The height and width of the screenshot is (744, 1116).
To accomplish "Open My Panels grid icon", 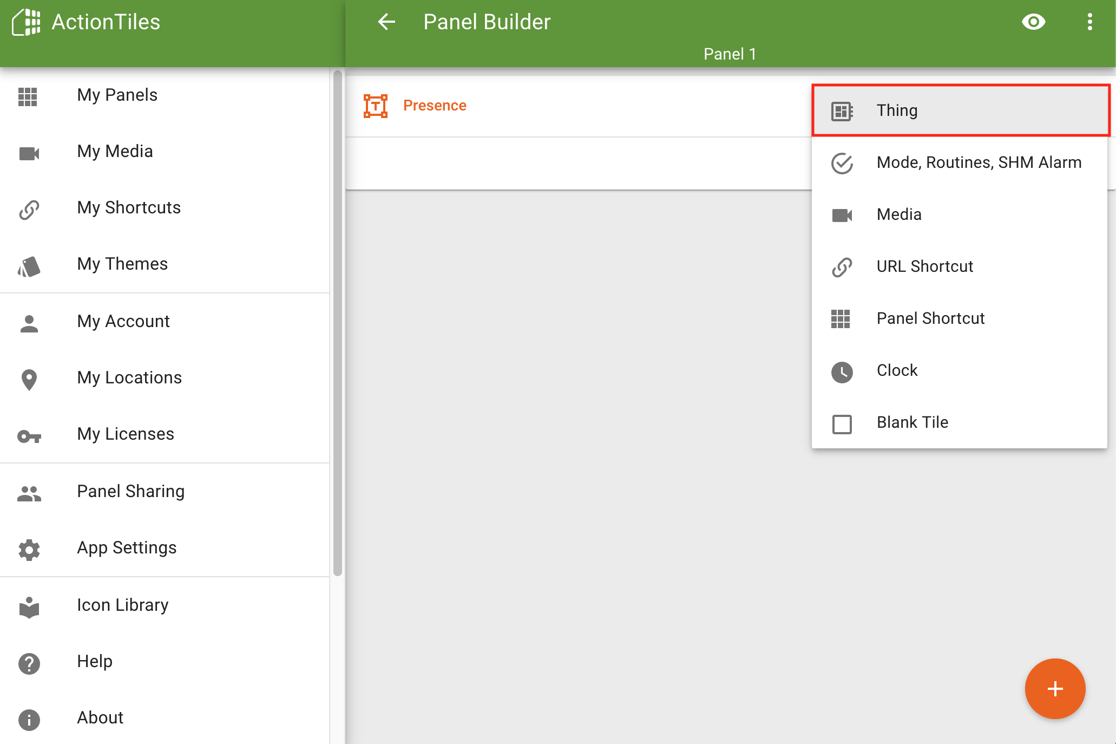I will 28,97.
